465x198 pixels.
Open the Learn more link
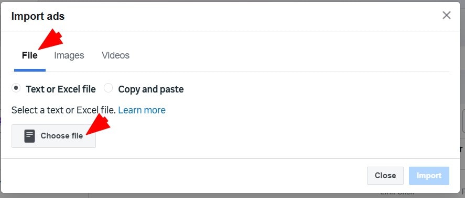coord(142,110)
